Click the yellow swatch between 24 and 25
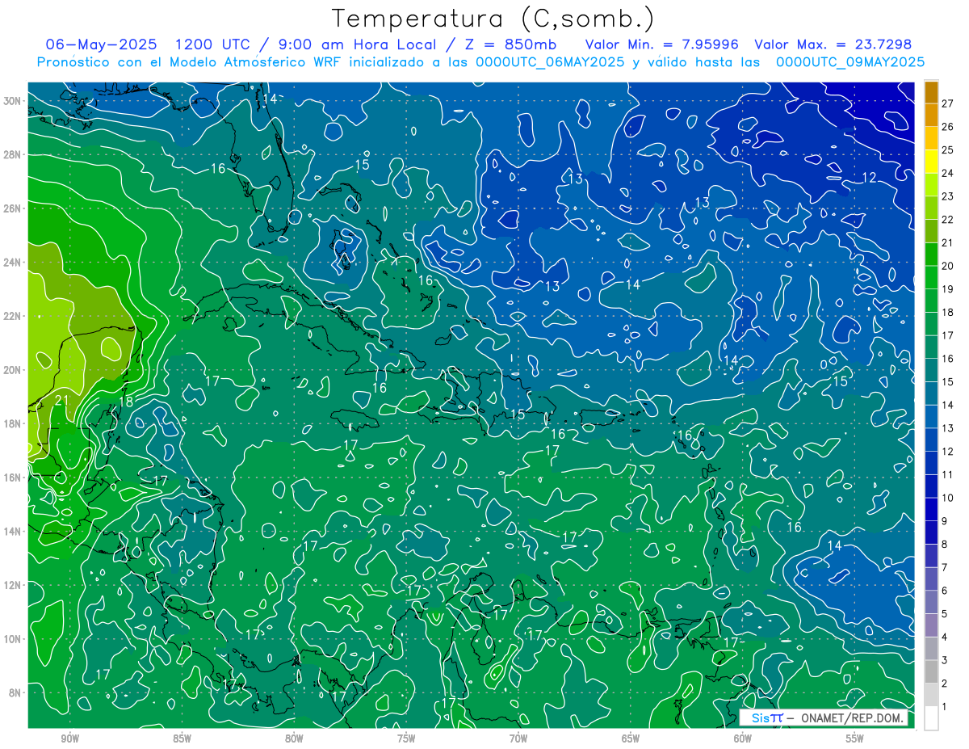The width and height of the screenshot is (969, 749). coord(931,162)
